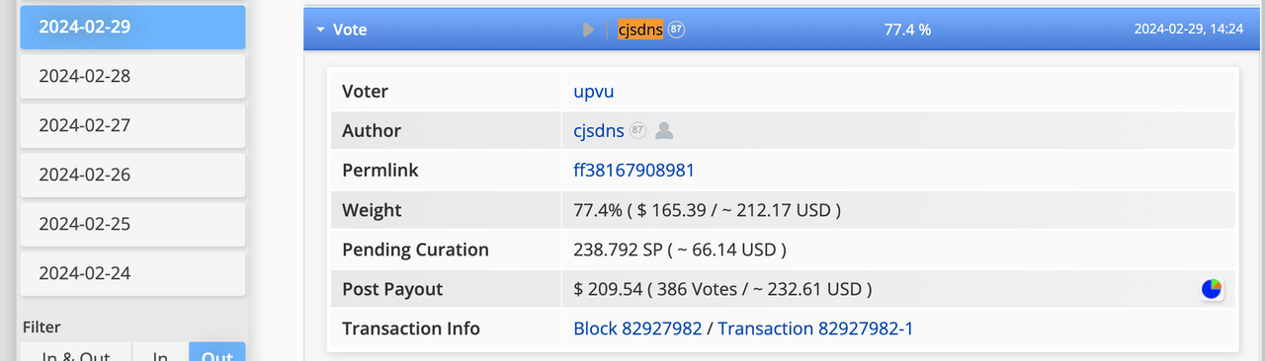Click the gray user silhouette icon beside author
Screen dimensions: 1265x361
[665, 130]
